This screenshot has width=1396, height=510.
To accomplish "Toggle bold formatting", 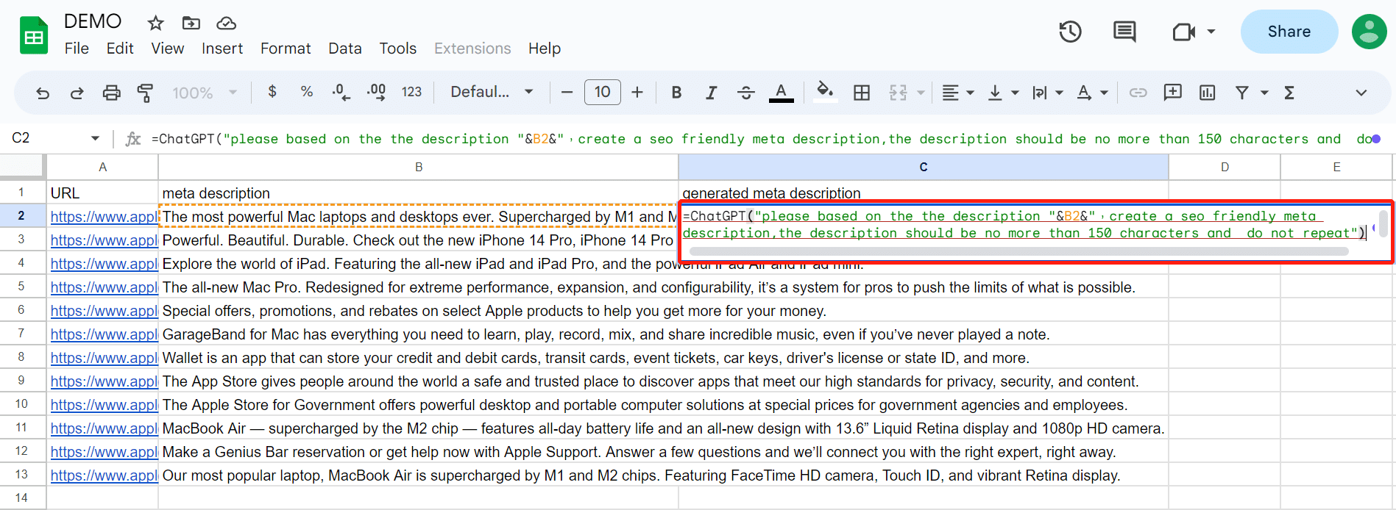I will point(676,93).
